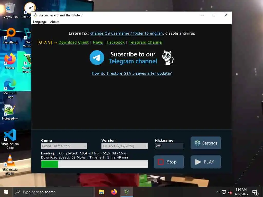Screen dimensions: 263x197
Task: Select the Microsoft Edge desktop icon
Action: click(10, 88)
